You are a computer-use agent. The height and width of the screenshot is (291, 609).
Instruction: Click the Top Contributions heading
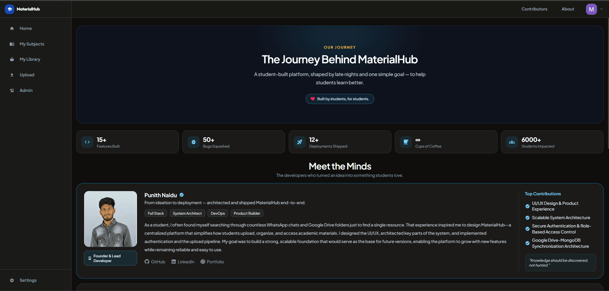543,194
